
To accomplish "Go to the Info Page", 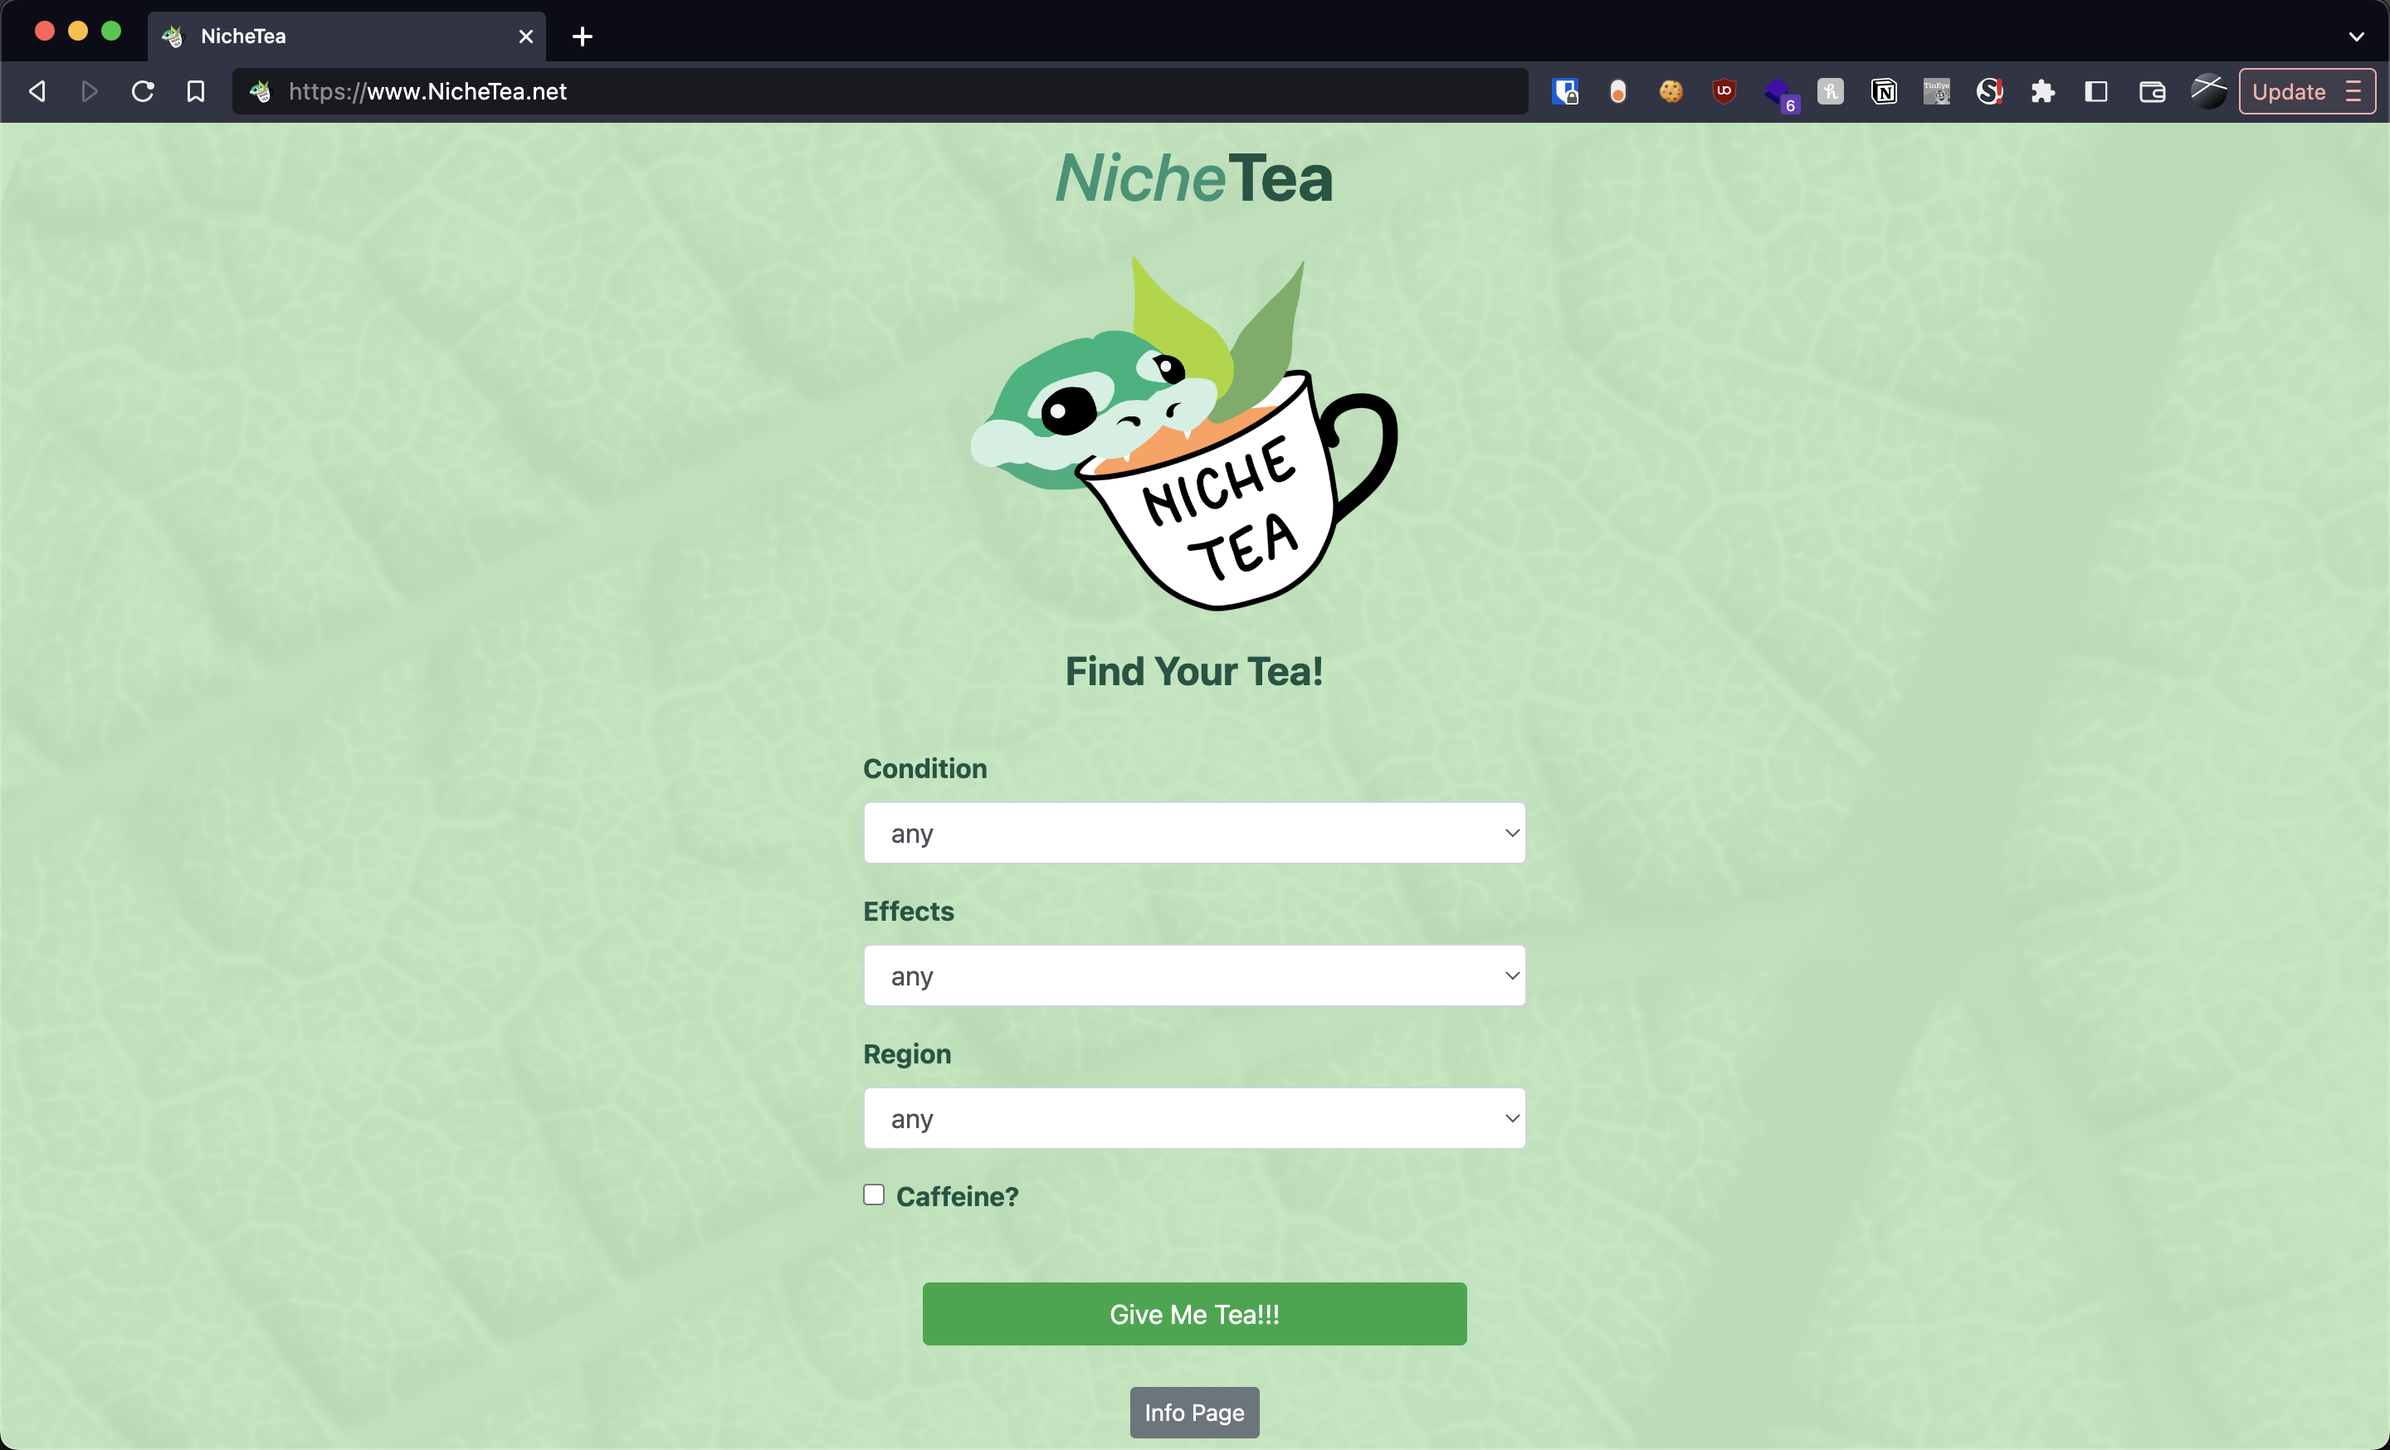I will click(x=1193, y=1411).
